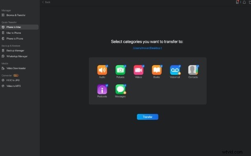251x156 pixels.
Task: Open Mac to Phone quick transfer
Action: click(x=14, y=33)
